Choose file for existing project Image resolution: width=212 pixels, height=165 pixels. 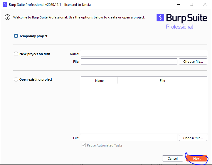pos(193,138)
